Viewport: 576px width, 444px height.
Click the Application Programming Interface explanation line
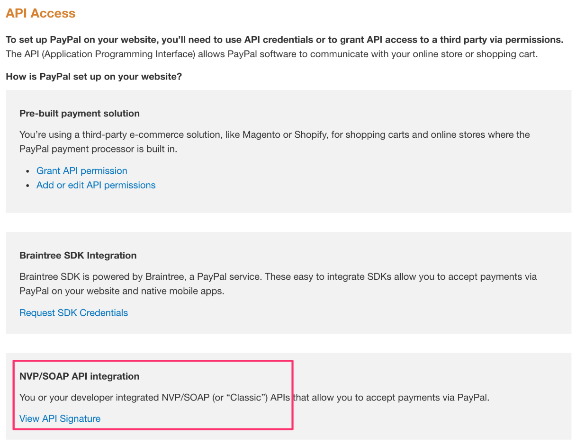(x=271, y=54)
